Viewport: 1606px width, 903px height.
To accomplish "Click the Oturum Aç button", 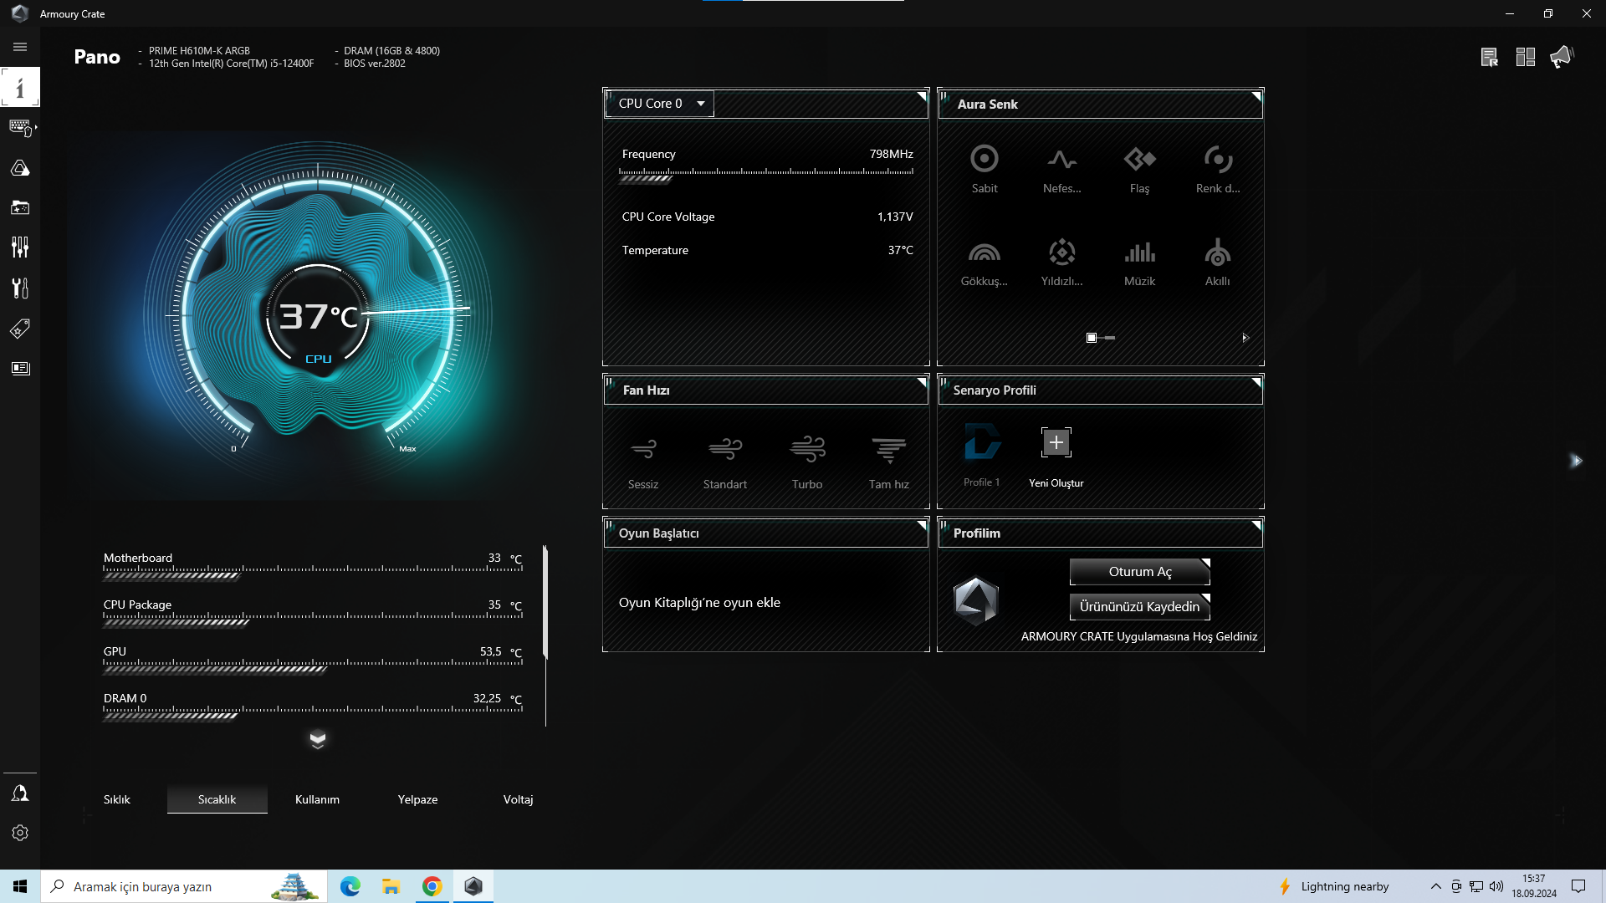I will (1140, 572).
